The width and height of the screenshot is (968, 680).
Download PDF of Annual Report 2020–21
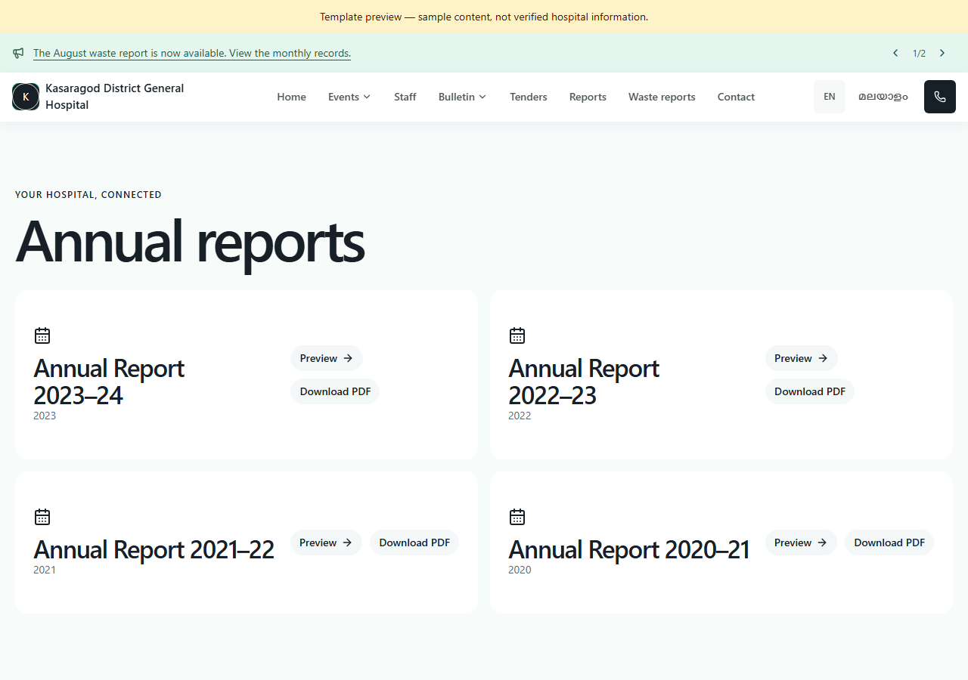click(x=889, y=542)
